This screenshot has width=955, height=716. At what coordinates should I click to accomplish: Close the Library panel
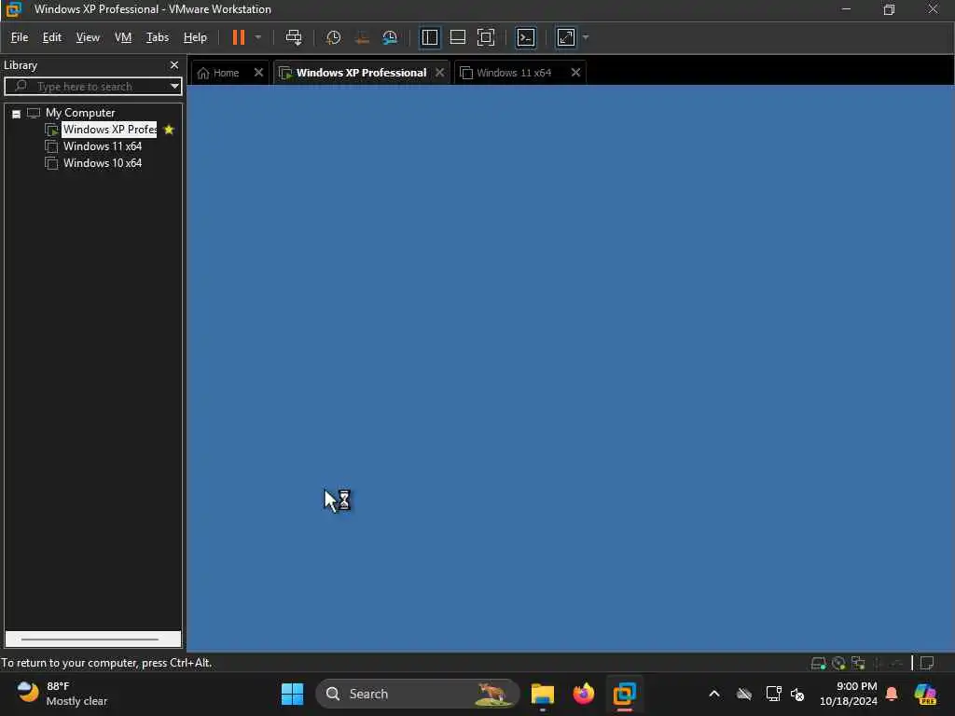click(174, 65)
